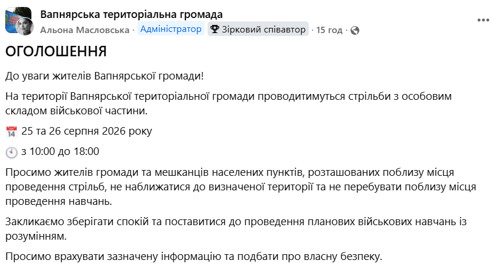Click the clock emoji before the time
Image resolution: width=500 pixels, height=271 pixels.
[x=12, y=152]
